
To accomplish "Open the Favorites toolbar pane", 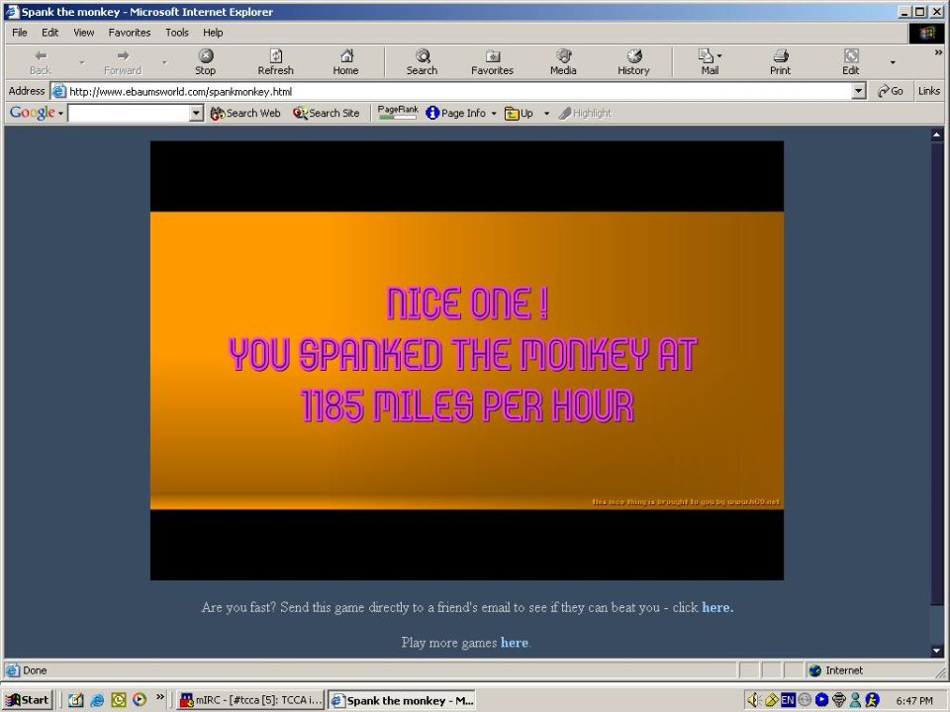I will (492, 62).
